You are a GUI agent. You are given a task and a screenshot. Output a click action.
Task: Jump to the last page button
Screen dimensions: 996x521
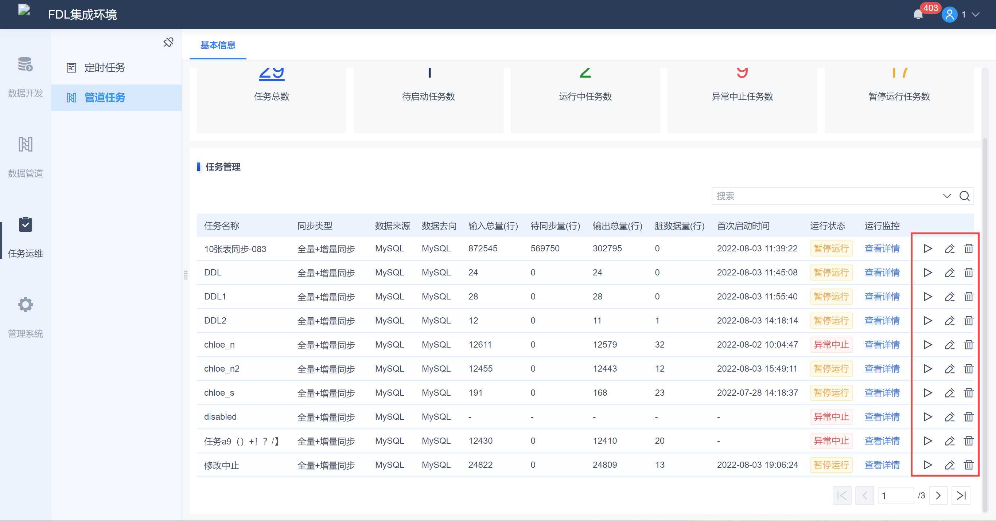[961, 495]
